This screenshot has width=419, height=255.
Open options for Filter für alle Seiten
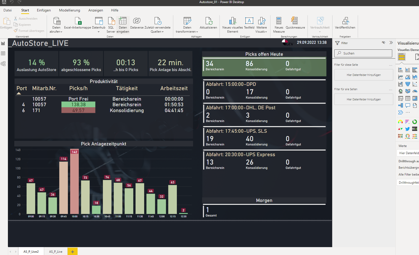tap(391, 90)
